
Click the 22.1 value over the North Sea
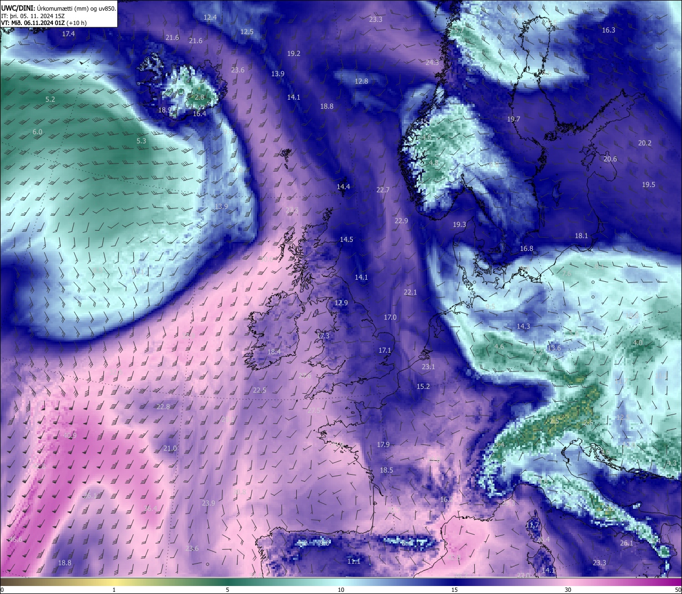tap(410, 292)
